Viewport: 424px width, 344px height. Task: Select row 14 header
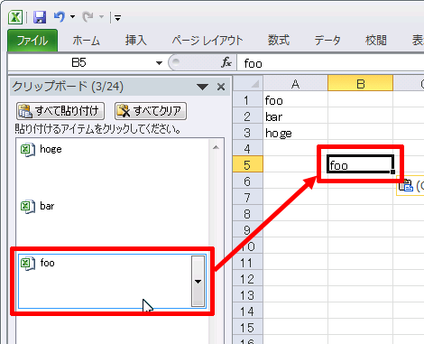click(248, 311)
